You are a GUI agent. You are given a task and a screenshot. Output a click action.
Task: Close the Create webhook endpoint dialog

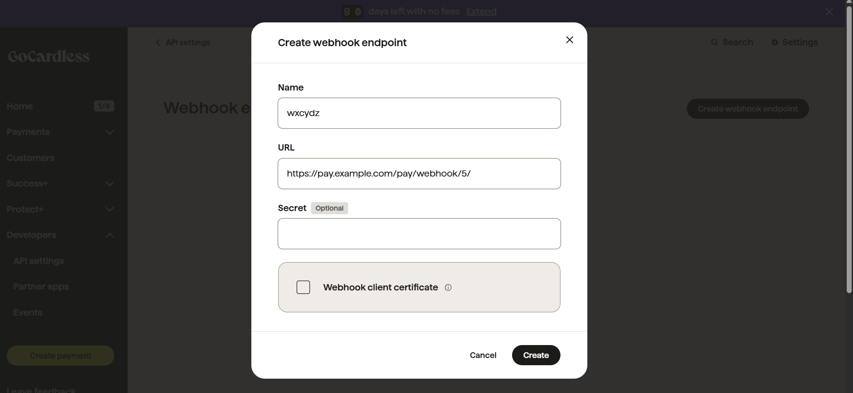click(x=569, y=40)
